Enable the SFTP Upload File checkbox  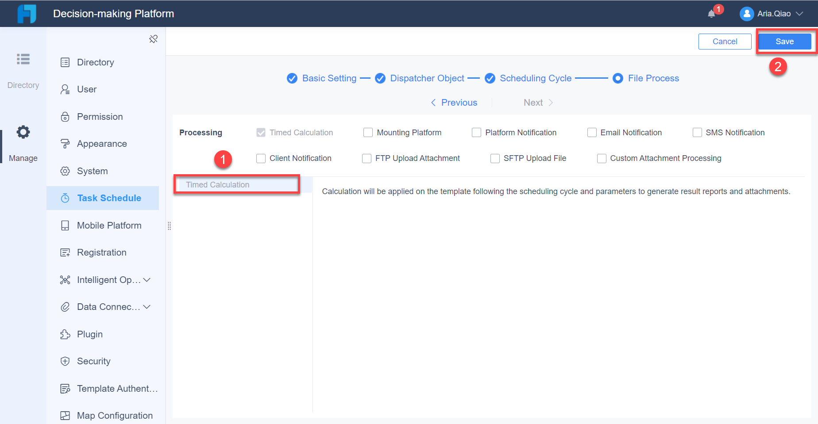pos(495,158)
